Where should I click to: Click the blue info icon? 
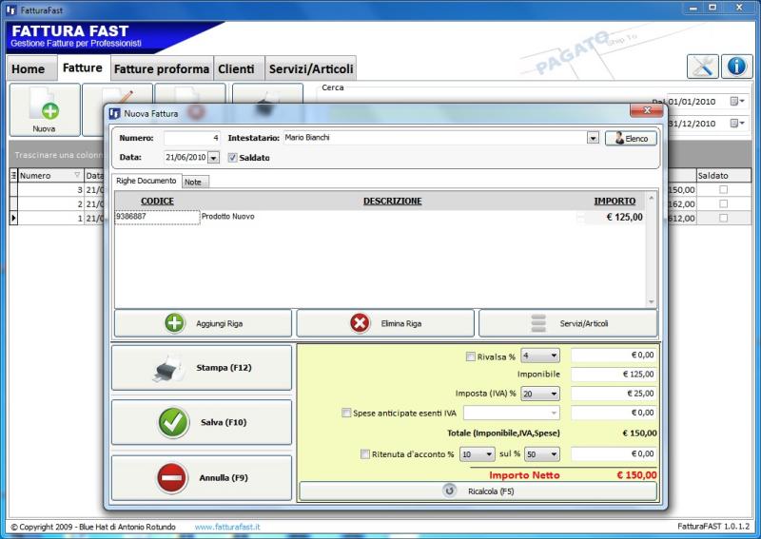736,67
